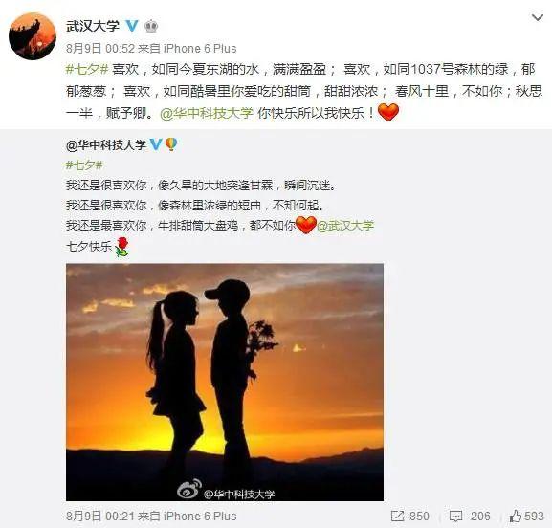Click the Weibo logo watermark on the photo

[189, 489]
